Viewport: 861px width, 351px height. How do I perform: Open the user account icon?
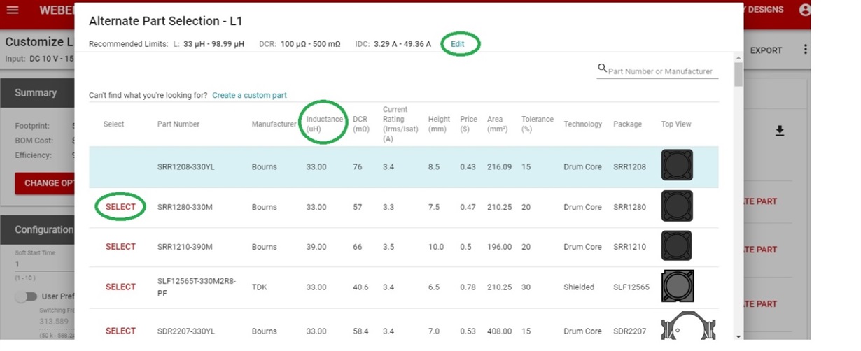pyautogui.click(x=805, y=10)
